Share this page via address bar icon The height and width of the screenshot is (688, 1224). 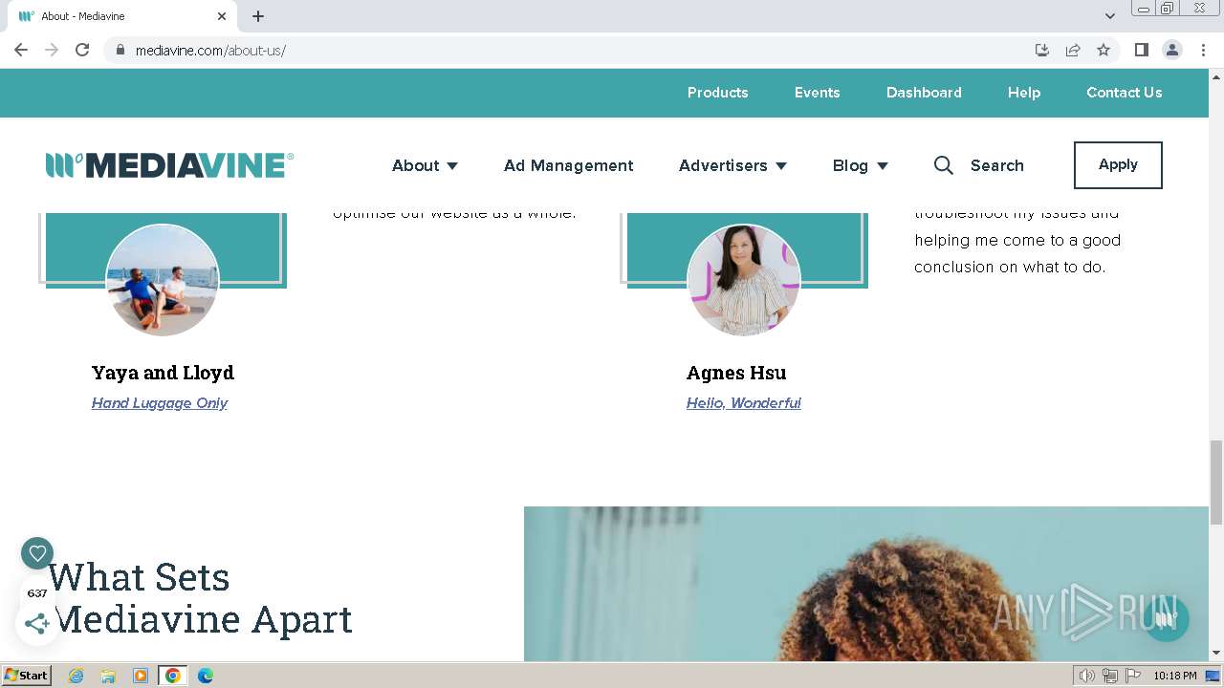(x=1073, y=50)
